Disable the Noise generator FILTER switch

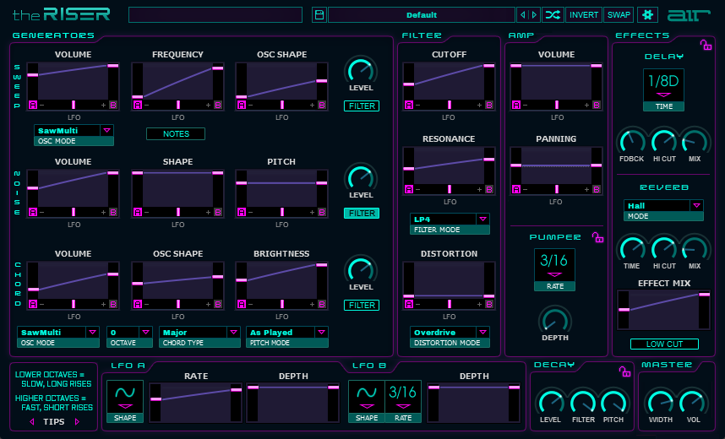361,214
